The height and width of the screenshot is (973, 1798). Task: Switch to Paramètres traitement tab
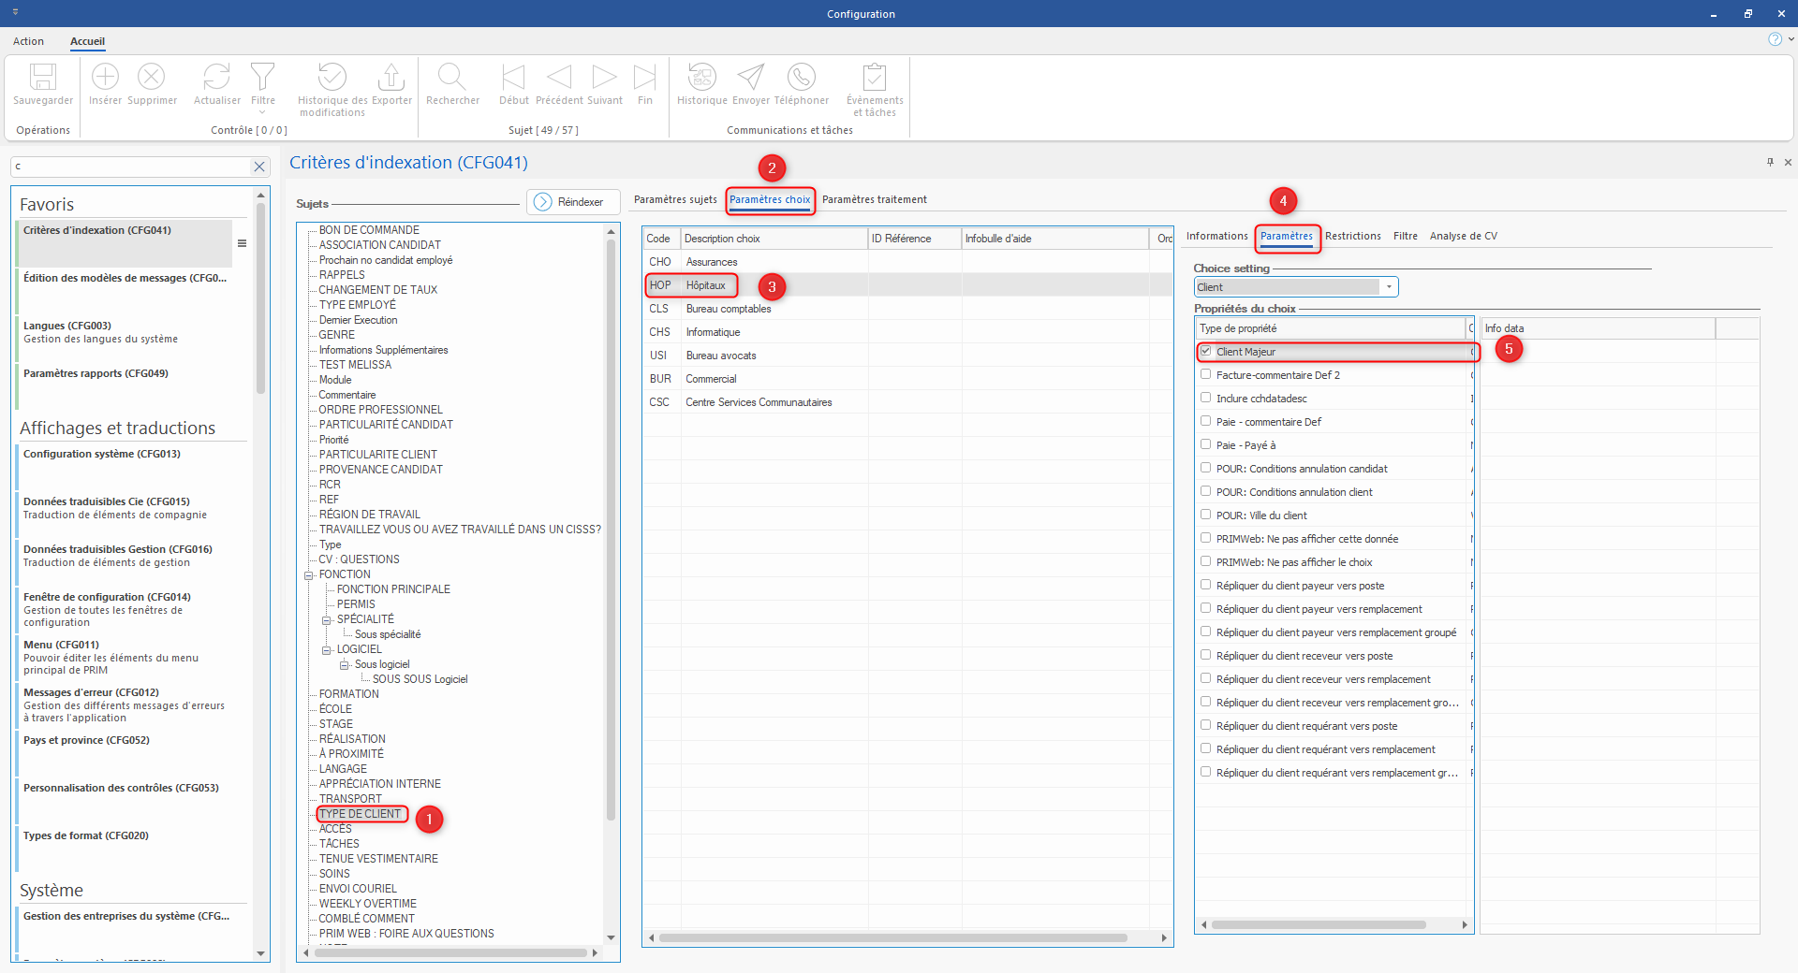pyautogui.click(x=874, y=200)
